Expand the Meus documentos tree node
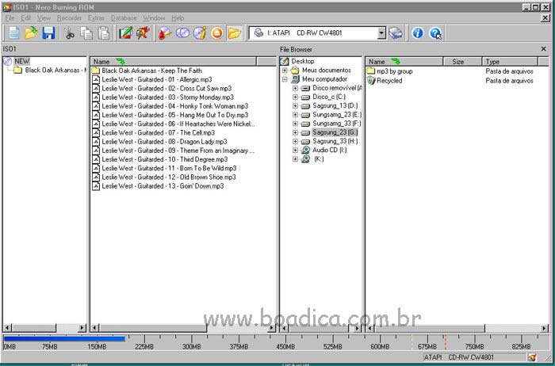This screenshot has width=555, height=366. pos(285,71)
